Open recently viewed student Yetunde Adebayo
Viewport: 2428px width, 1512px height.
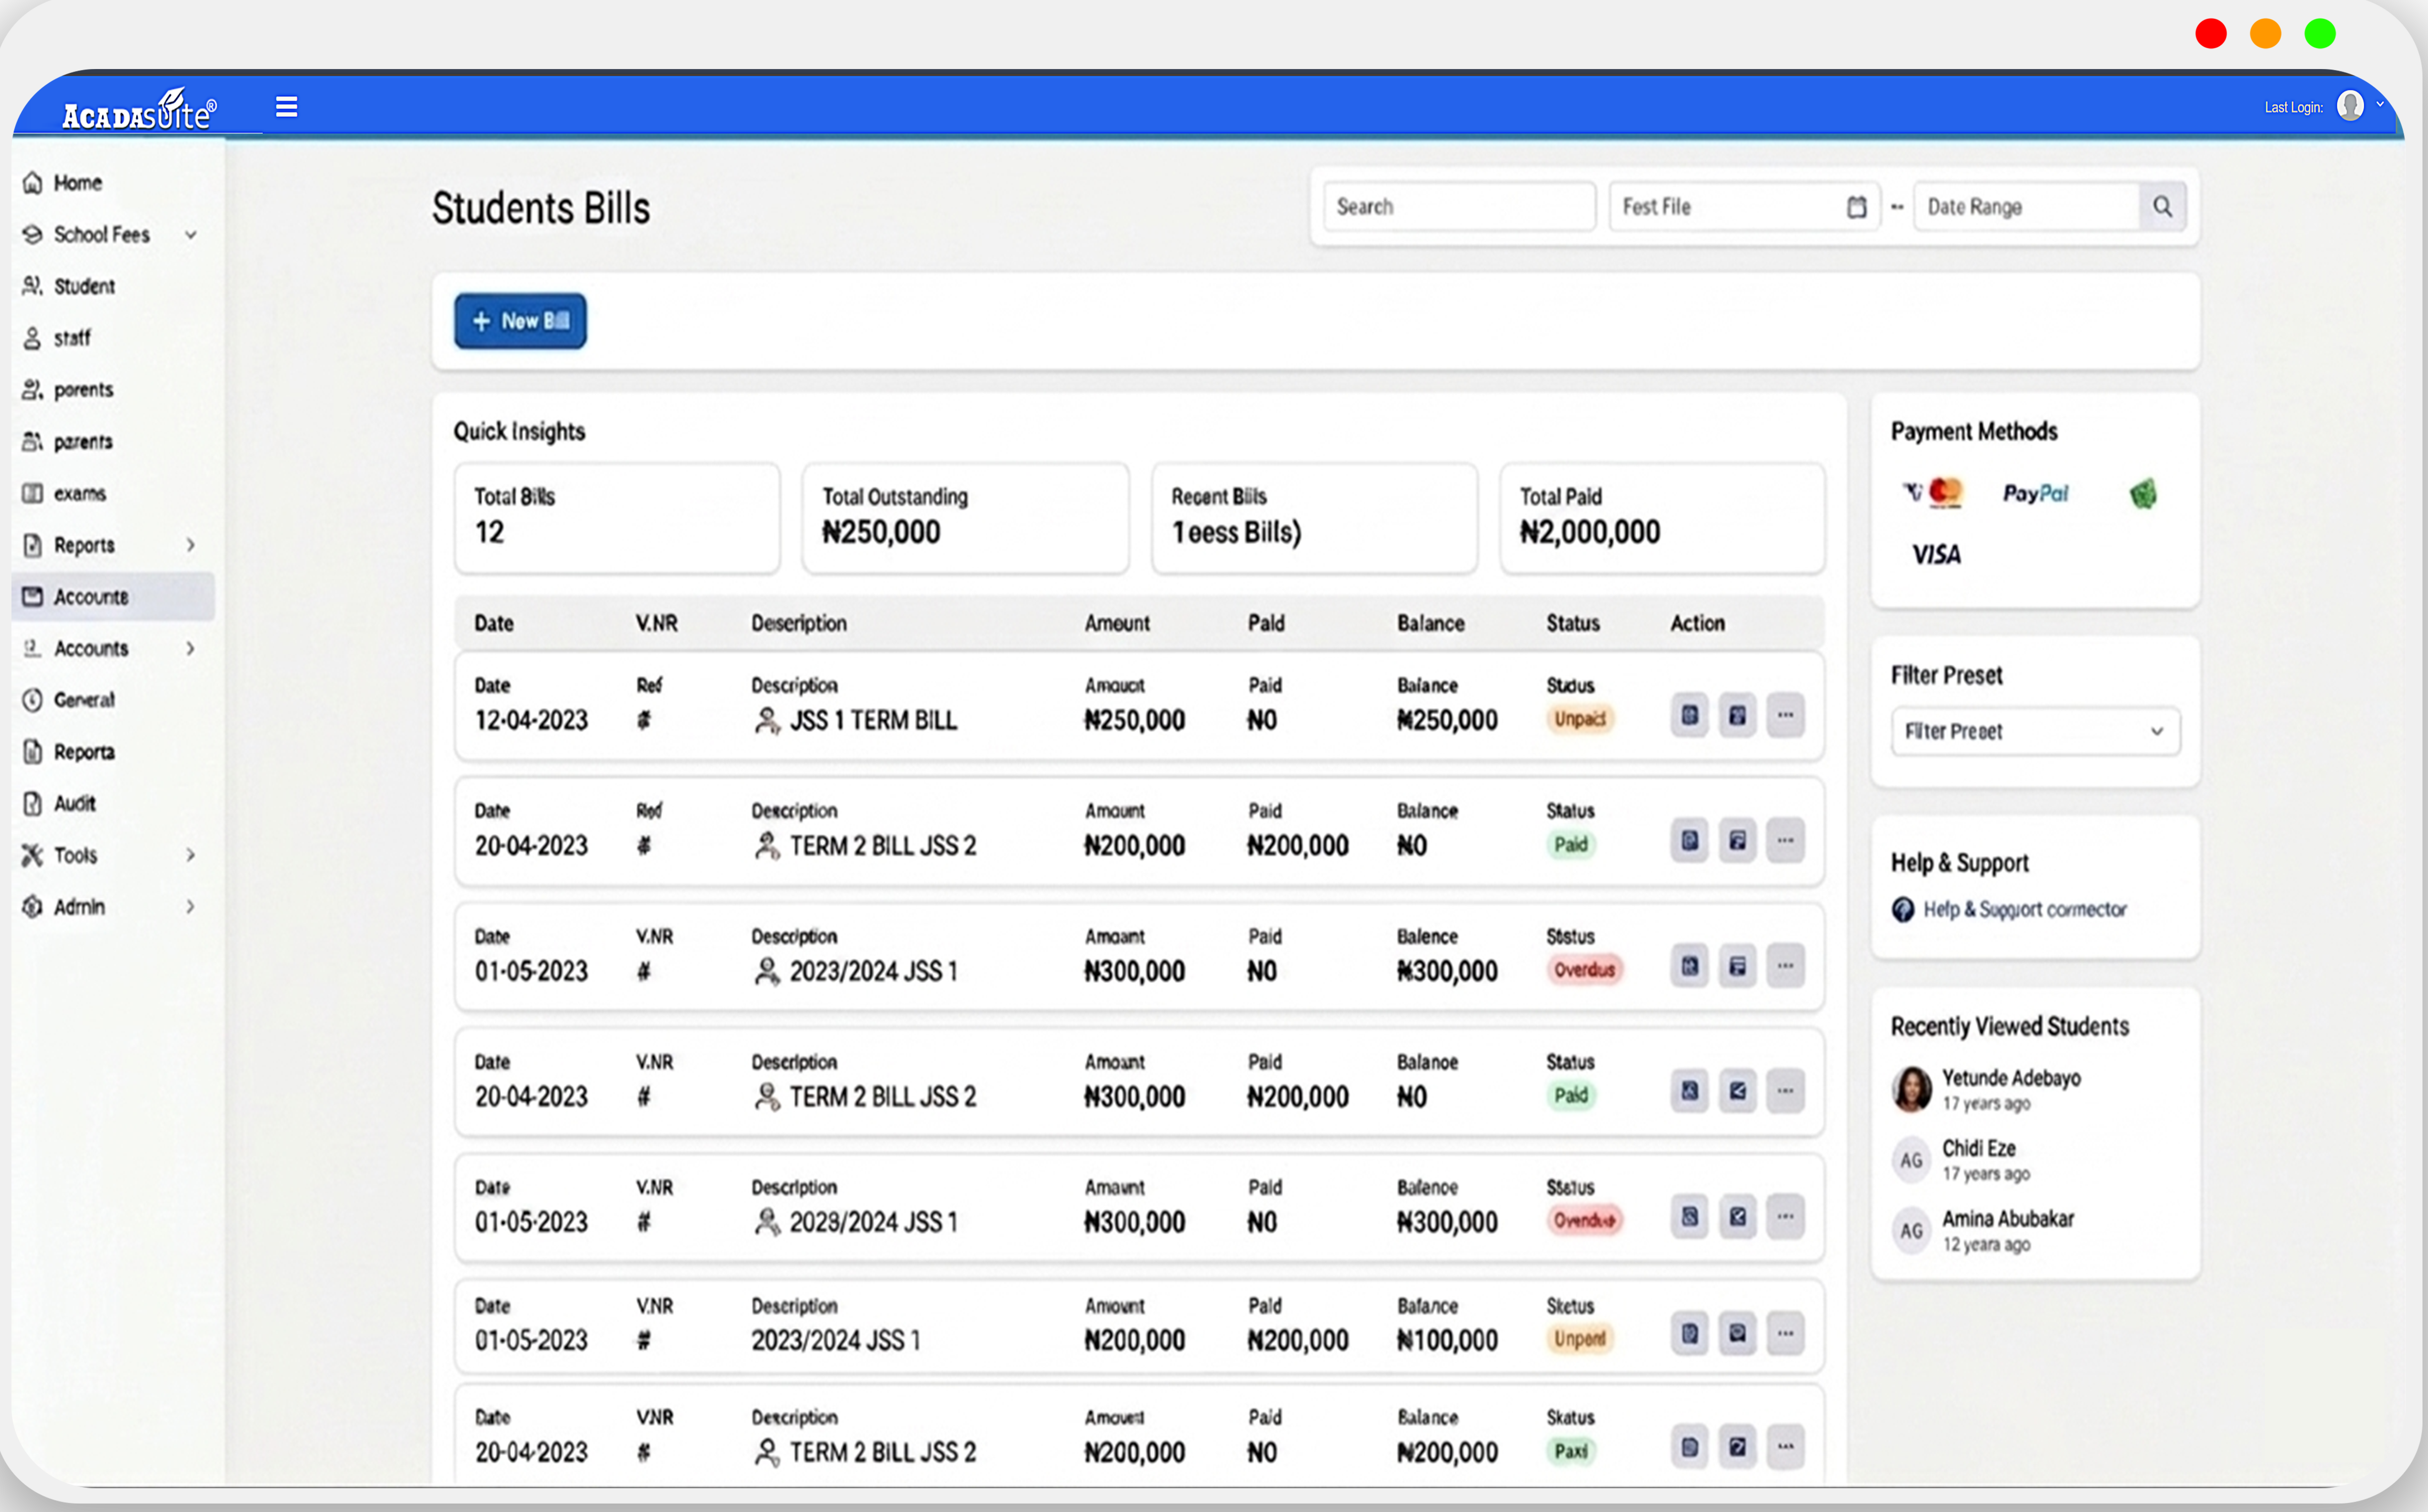point(2010,1078)
